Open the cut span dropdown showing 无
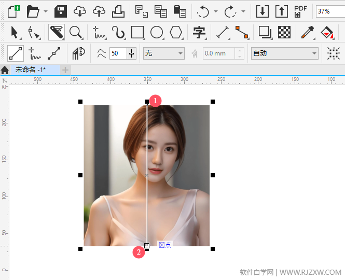The image size is (345, 280). click(x=164, y=53)
